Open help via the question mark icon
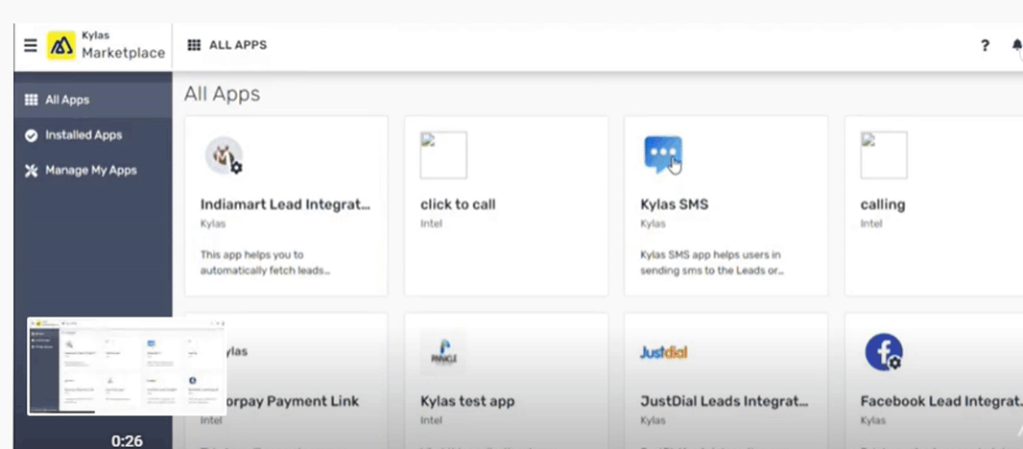This screenshot has width=1023, height=449. [x=986, y=45]
